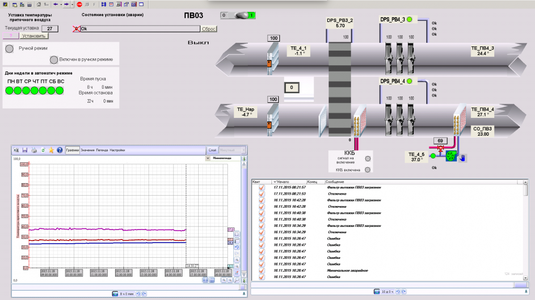Viewport: 535px width, 300px height.
Task: Toggle the ПВ03 0/1 power switch
Action: 238,15
